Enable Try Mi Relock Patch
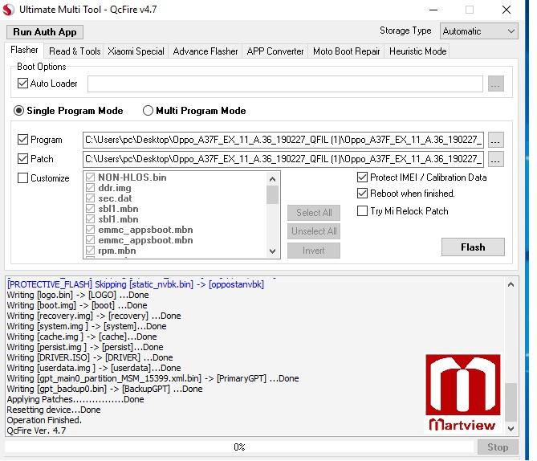Viewport: 537px width, 461px height. coord(362,210)
